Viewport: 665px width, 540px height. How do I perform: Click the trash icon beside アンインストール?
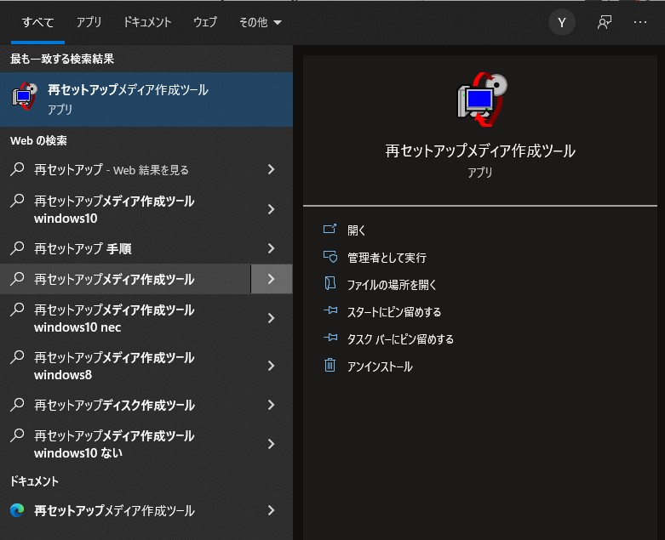pyautogui.click(x=330, y=365)
